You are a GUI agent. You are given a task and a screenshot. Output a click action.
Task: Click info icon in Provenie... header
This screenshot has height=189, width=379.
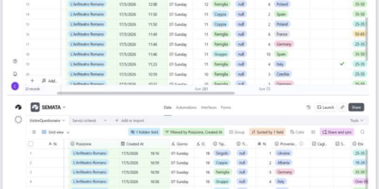click(x=301, y=144)
